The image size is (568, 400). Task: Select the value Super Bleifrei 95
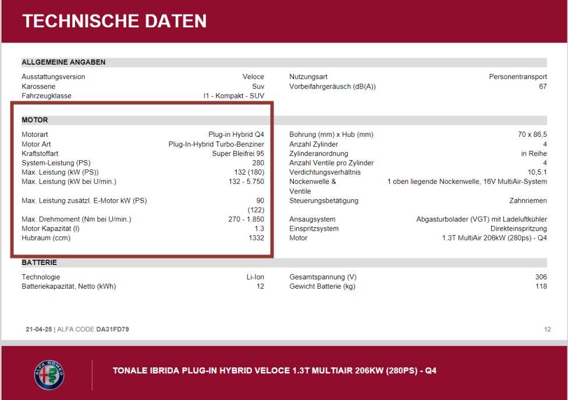(x=238, y=154)
